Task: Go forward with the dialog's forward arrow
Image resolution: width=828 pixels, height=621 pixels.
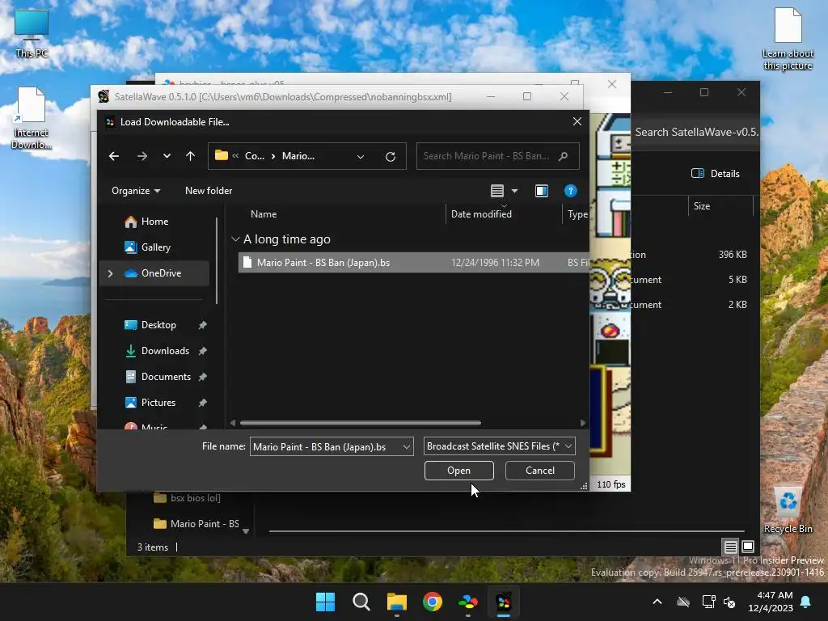Action: click(142, 156)
